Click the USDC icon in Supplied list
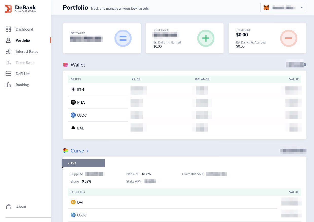 [73, 215]
